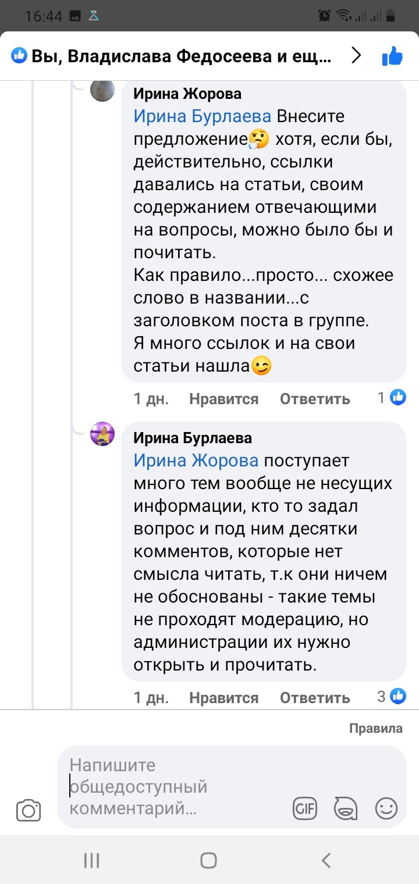Open Ирина Бурлаева's profile picture avatar
Viewport: 419px width, 884px height.
point(102,434)
